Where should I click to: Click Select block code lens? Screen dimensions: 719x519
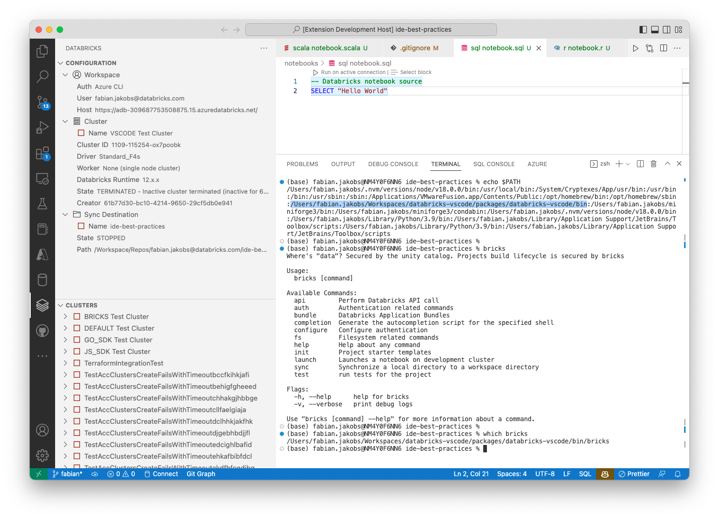pos(411,72)
